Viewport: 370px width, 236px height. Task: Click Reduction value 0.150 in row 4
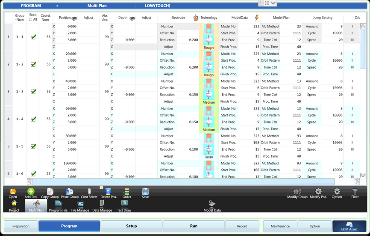188,122
